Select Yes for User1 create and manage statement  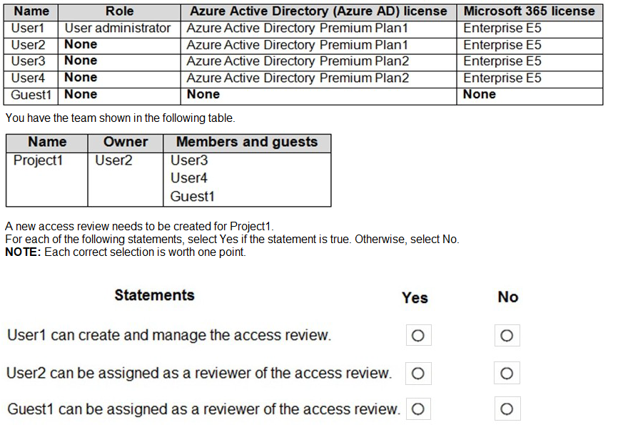[418, 335]
